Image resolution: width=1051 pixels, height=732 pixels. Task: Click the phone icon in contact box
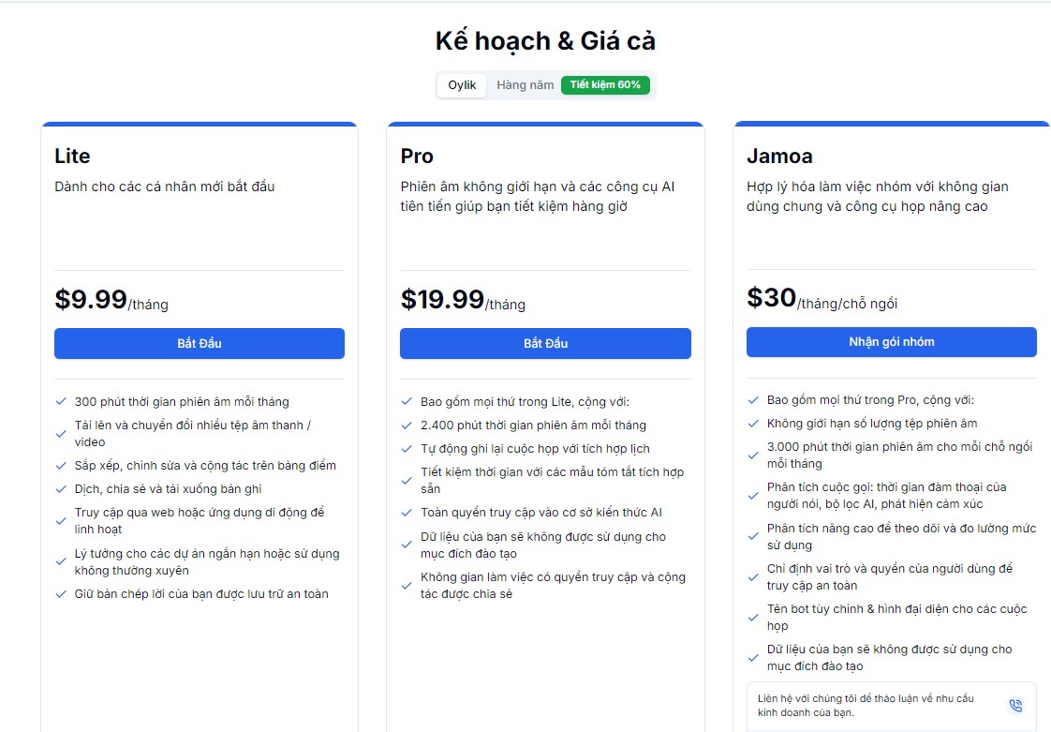pyautogui.click(x=1015, y=705)
